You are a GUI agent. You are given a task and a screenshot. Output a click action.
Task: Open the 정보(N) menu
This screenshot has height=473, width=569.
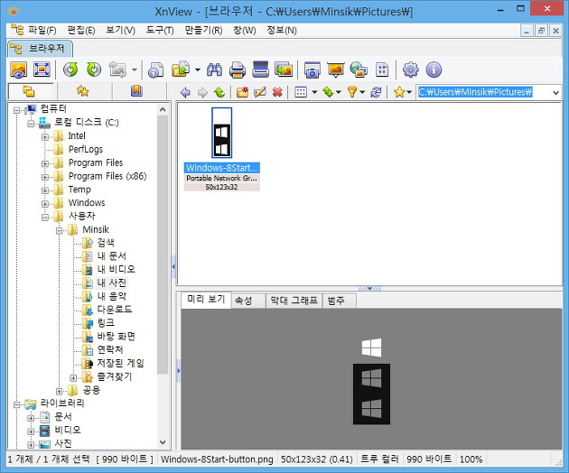282,30
